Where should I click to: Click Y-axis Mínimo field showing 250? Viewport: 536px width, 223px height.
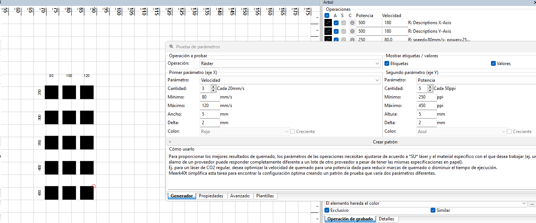click(426, 97)
